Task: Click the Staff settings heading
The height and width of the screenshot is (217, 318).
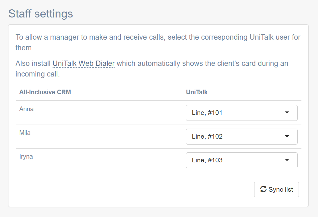Action: pos(41,14)
